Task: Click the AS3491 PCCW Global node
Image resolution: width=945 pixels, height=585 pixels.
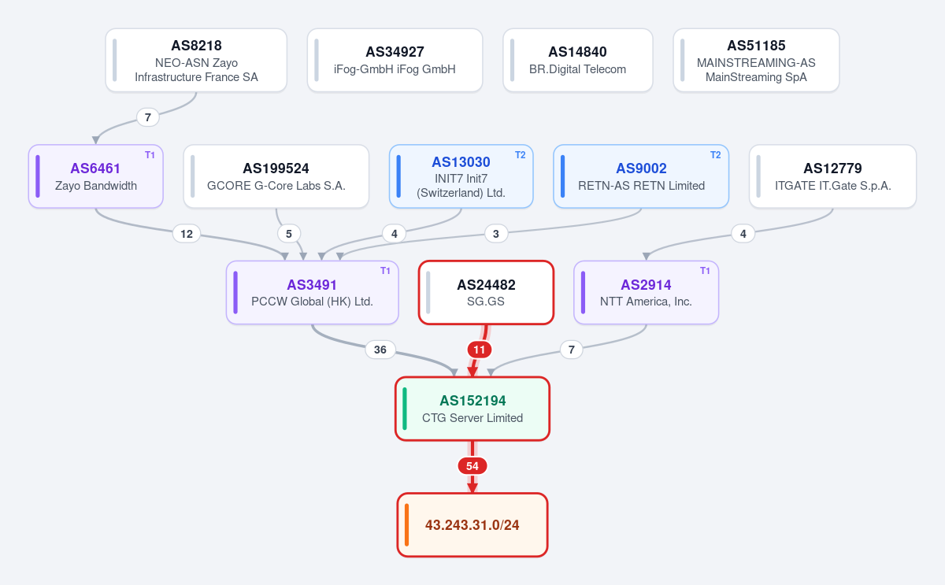Action: click(313, 293)
